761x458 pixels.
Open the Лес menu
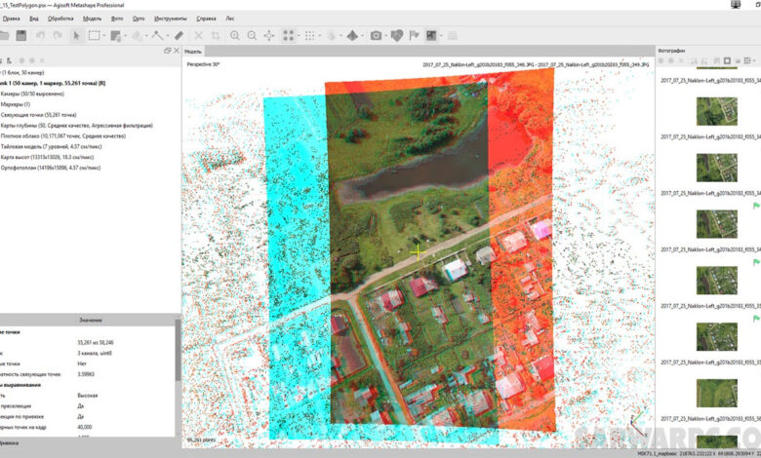click(x=230, y=19)
